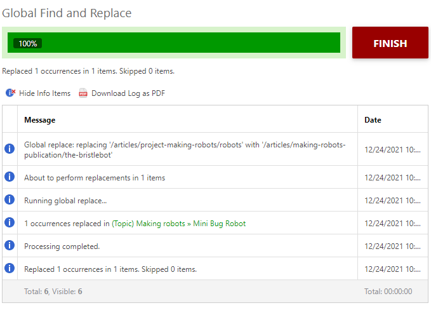Click info icon beside 'About to perform replacements'

point(10,177)
